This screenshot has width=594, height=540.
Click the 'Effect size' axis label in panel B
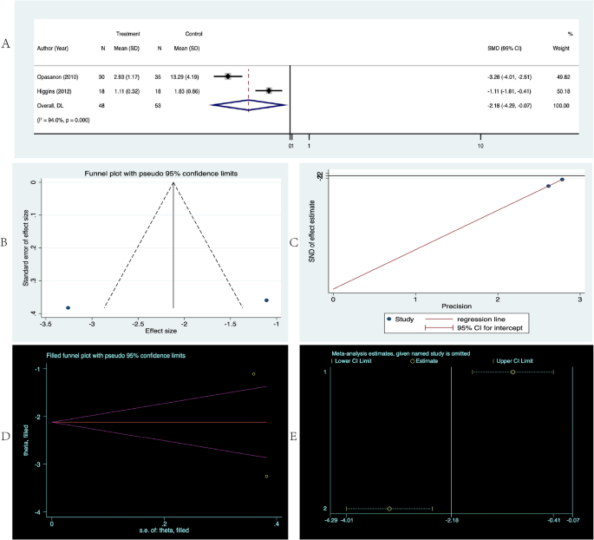(161, 331)
